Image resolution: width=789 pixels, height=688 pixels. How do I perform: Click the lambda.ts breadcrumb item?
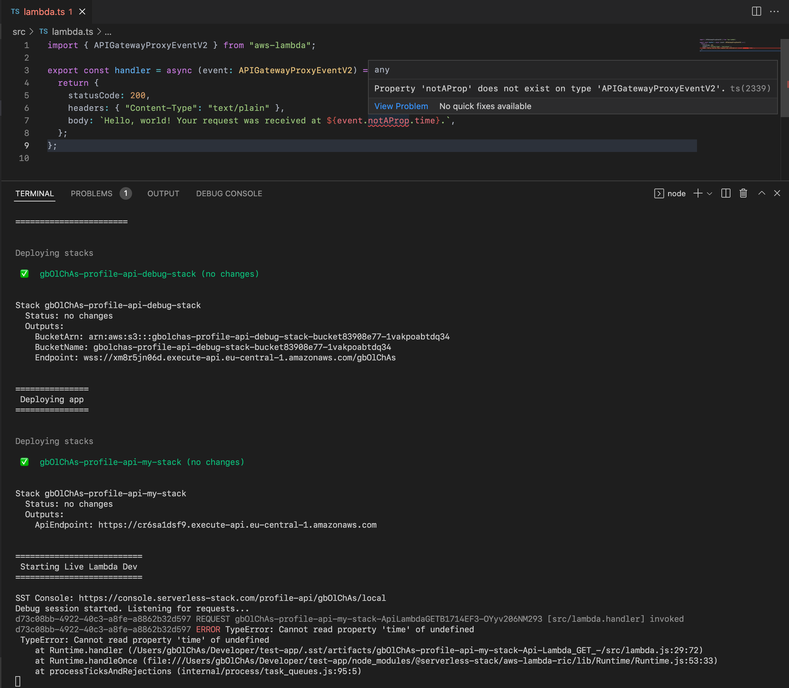[x=66, y=31]
